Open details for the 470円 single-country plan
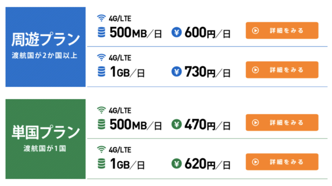 tap(282, 122)
